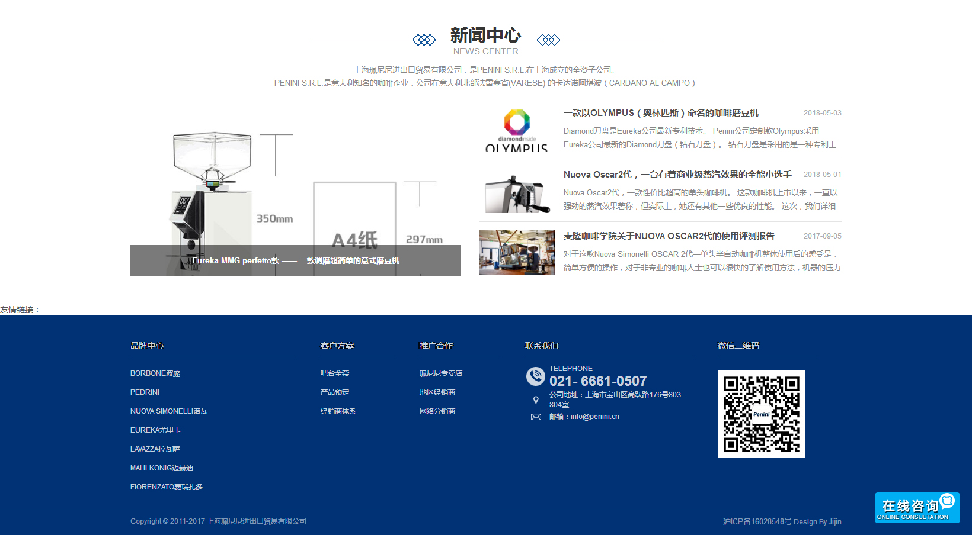Click the Penini WeChat QR code image
This screenshot has height=535, width=972.
(x=762, y=414)
